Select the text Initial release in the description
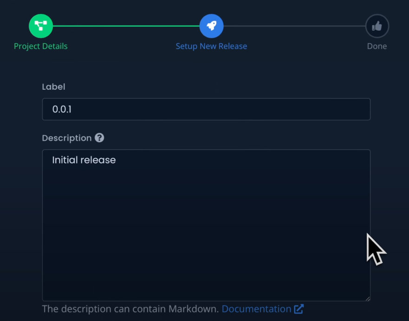The height and width of the screenshot is (321, 409). point(84,160)
